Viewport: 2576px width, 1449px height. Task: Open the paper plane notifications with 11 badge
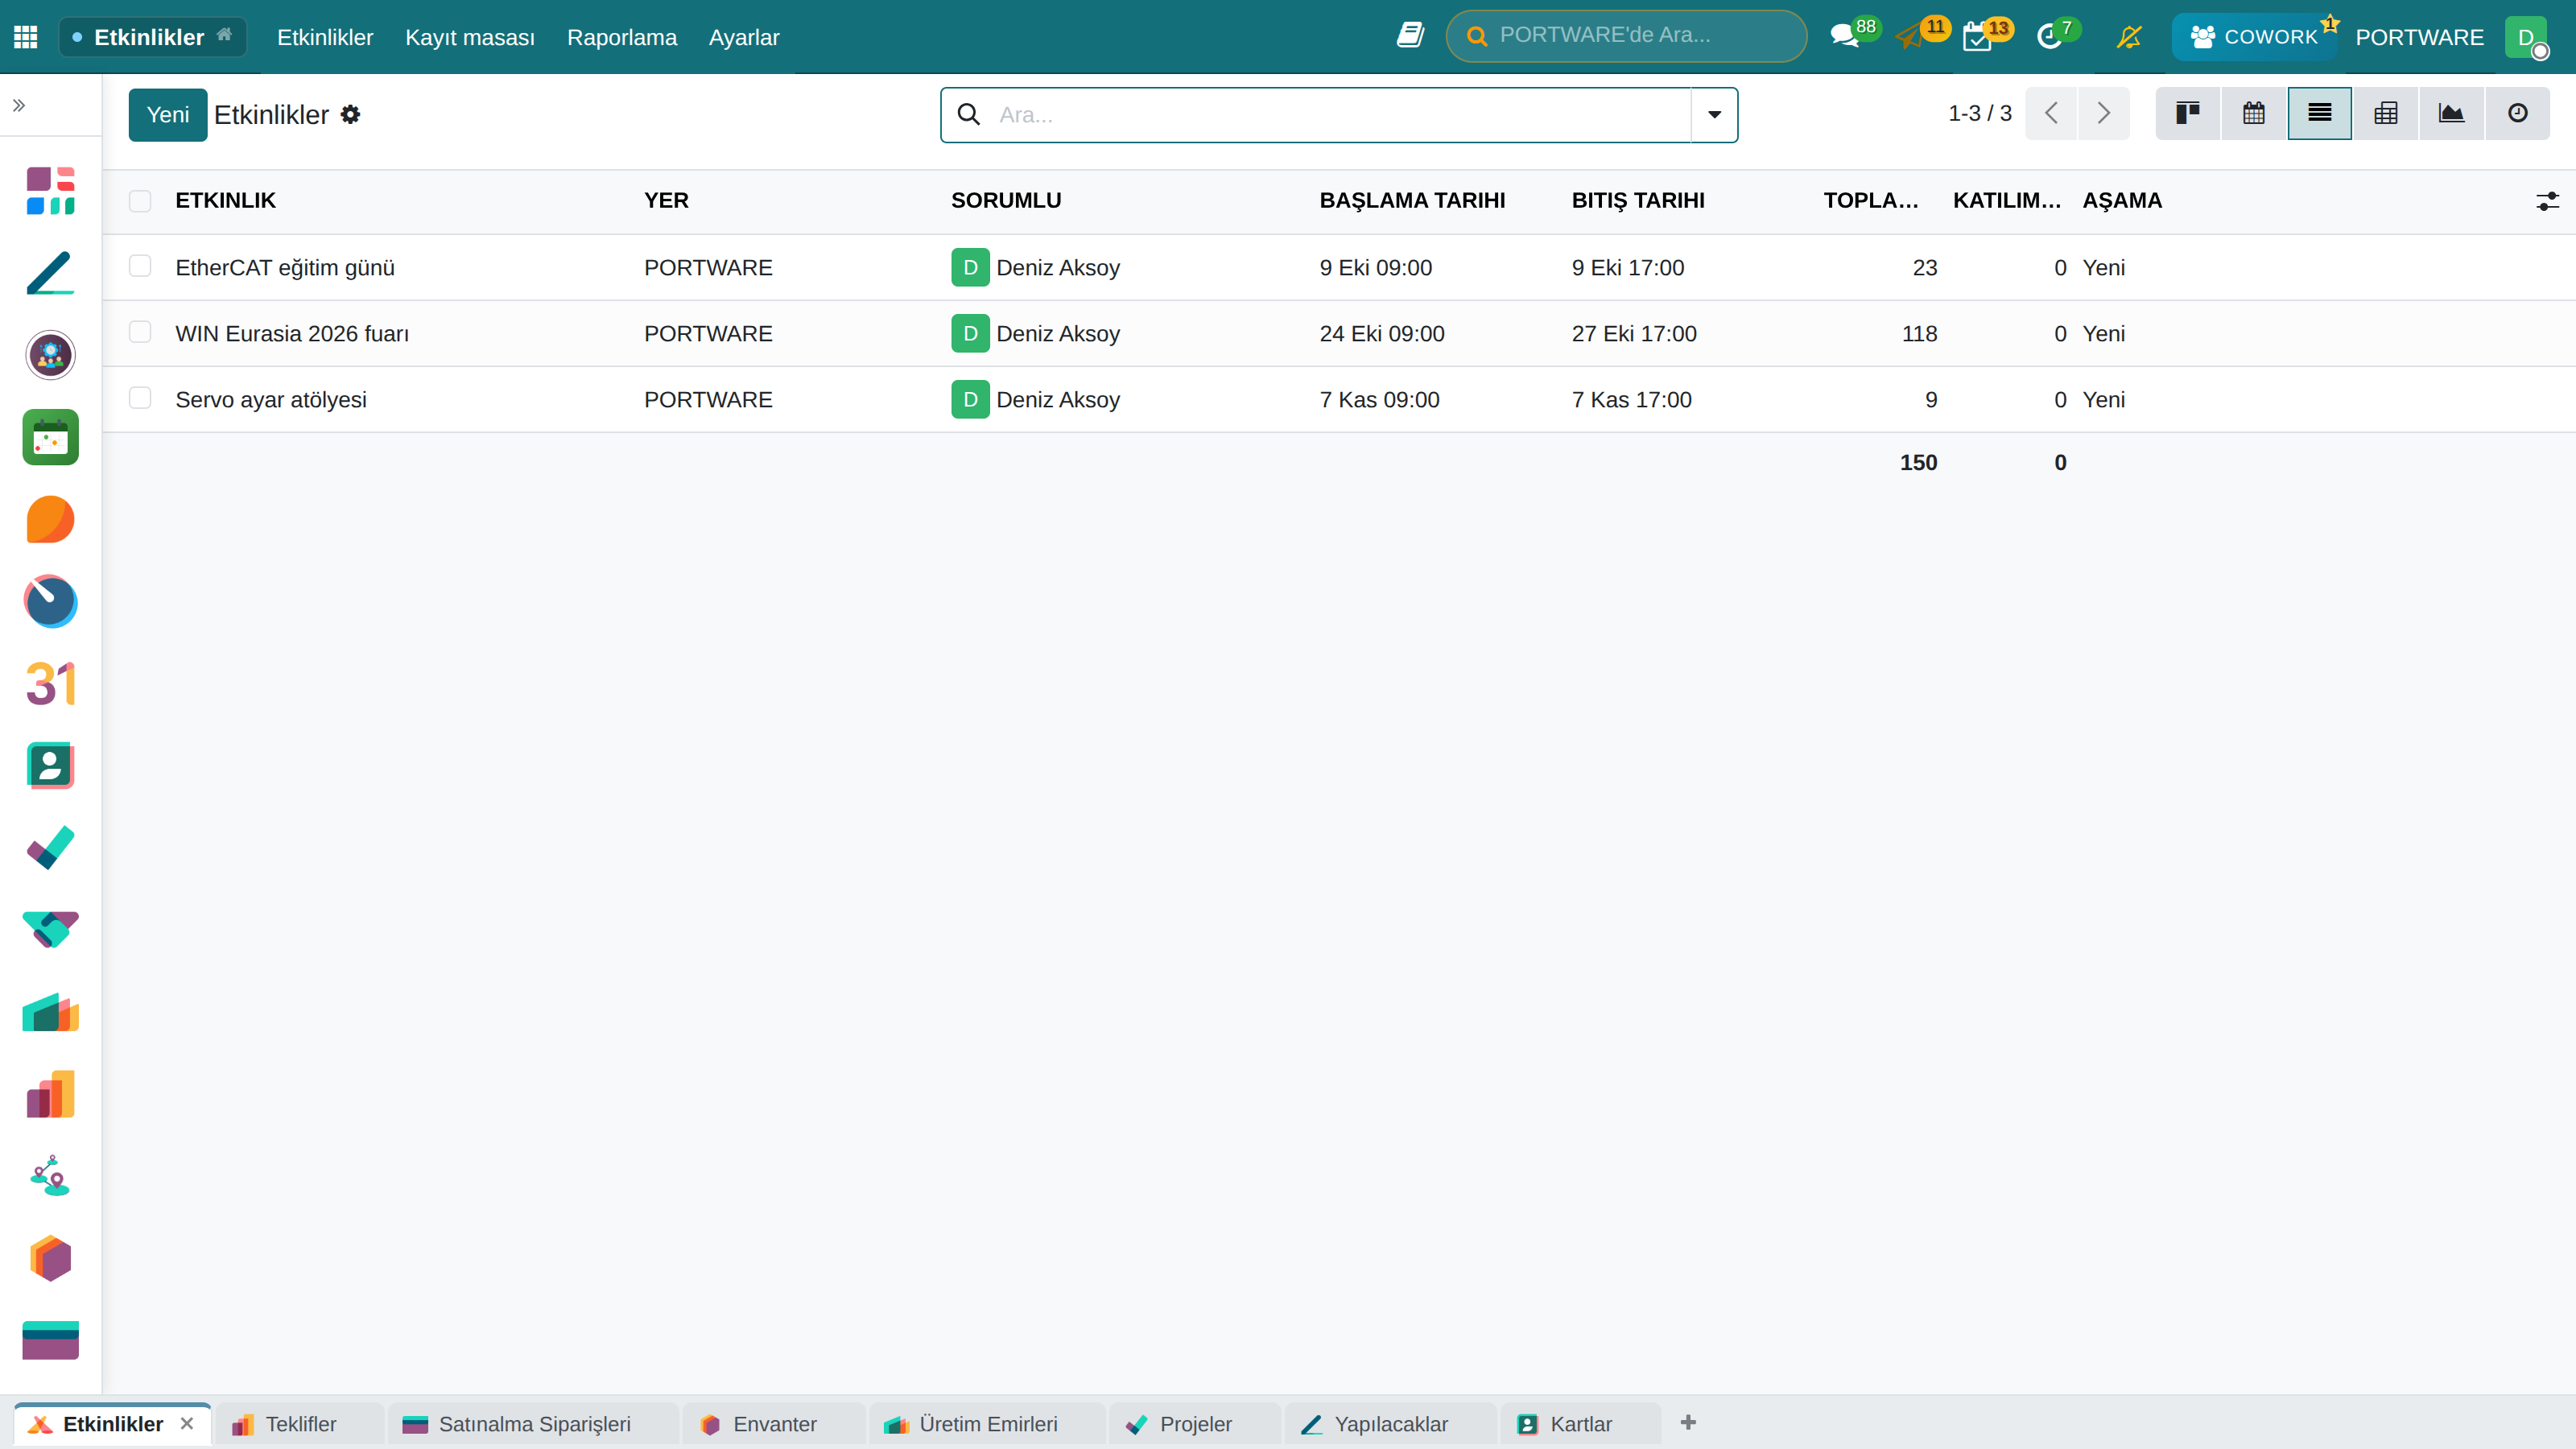tap(1910, 37)
